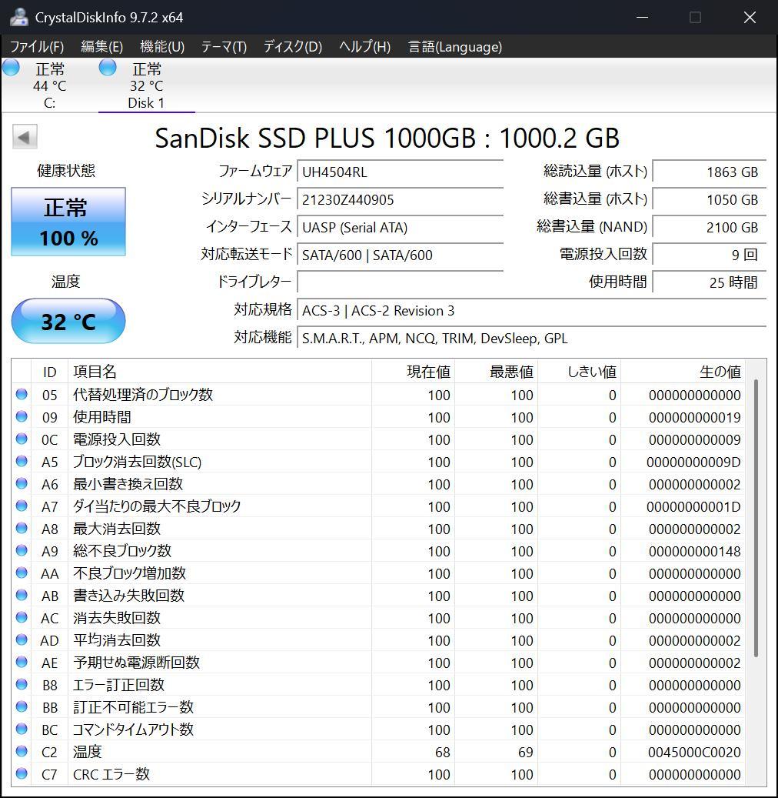Click total host reads value 1863 GB
778x798 pixels.
(x=709, y=172)
